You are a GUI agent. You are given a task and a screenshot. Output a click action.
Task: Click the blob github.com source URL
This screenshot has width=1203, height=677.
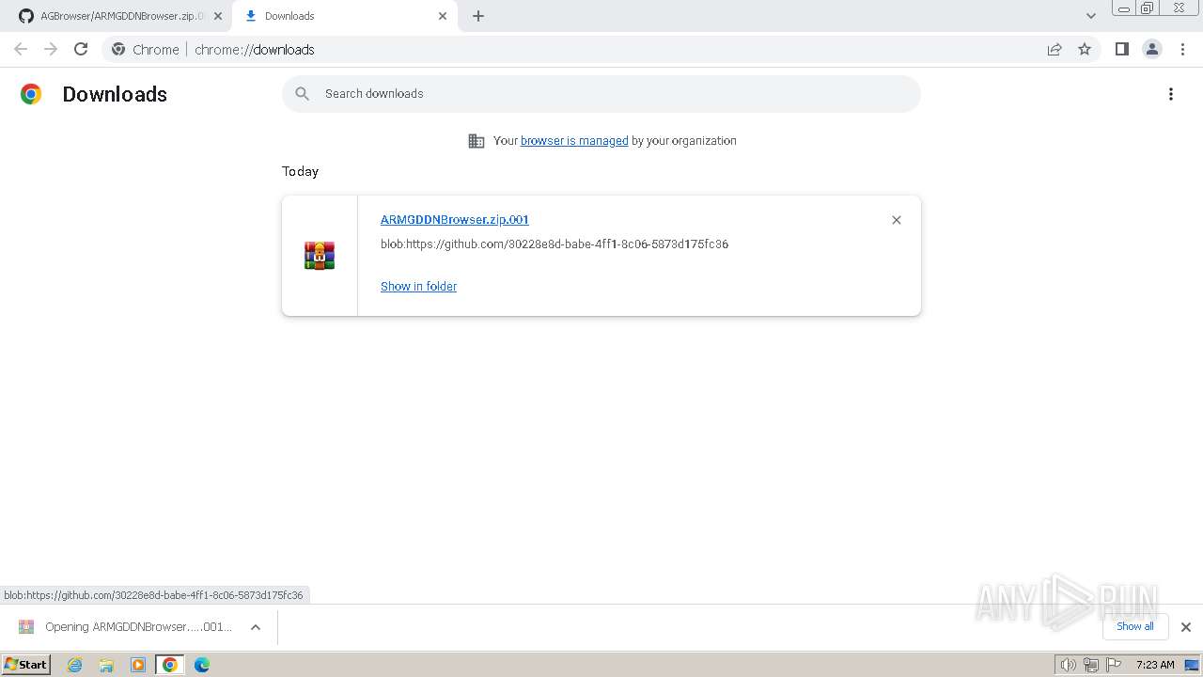point(555,244)
